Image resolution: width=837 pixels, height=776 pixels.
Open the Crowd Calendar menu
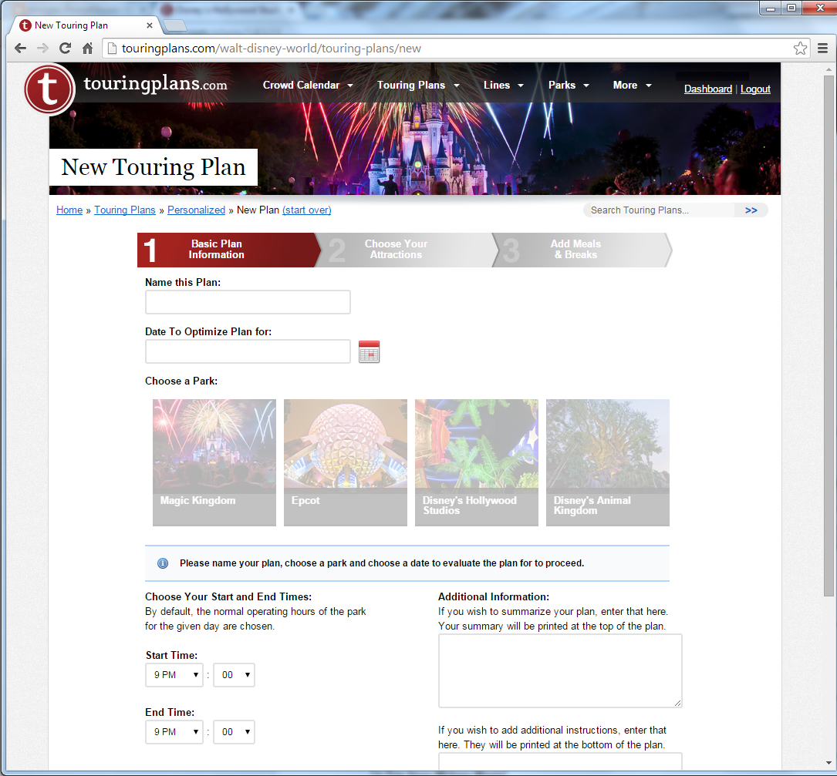coord(307,85)
